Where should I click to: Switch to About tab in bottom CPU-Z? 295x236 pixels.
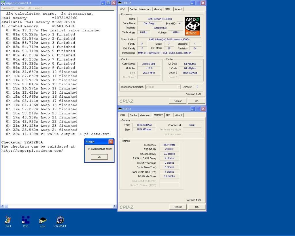tap(178, 115)
